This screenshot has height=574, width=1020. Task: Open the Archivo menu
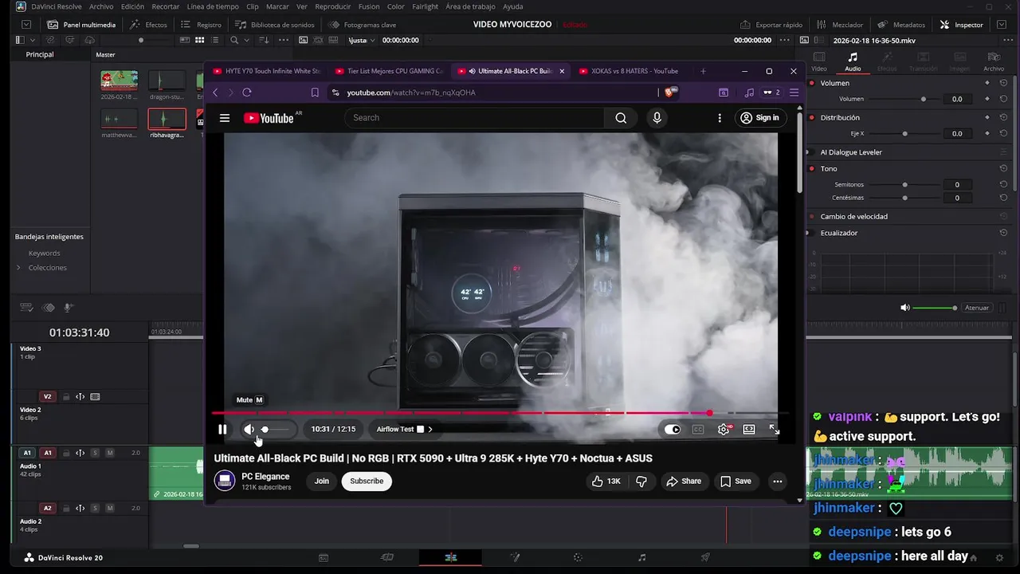(101, 6)
